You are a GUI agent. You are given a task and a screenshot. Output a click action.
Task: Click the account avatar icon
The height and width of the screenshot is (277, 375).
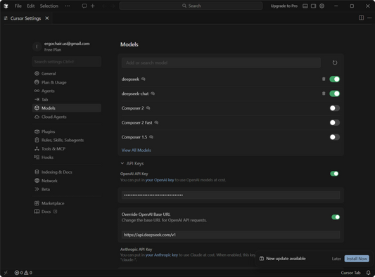pyautogui.click(x=37, y=46)
